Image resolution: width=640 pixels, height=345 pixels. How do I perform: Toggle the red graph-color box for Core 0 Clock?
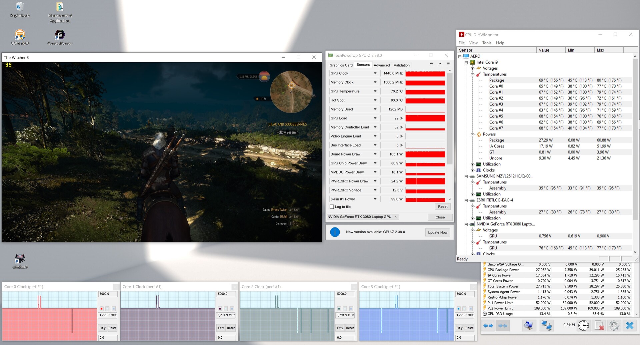(101, 309)
